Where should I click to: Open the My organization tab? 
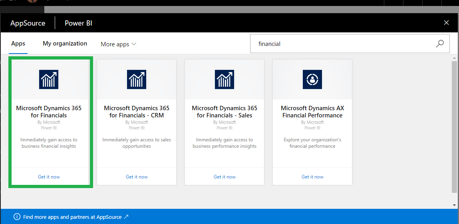pyautogui.click(x=65, y=43)
